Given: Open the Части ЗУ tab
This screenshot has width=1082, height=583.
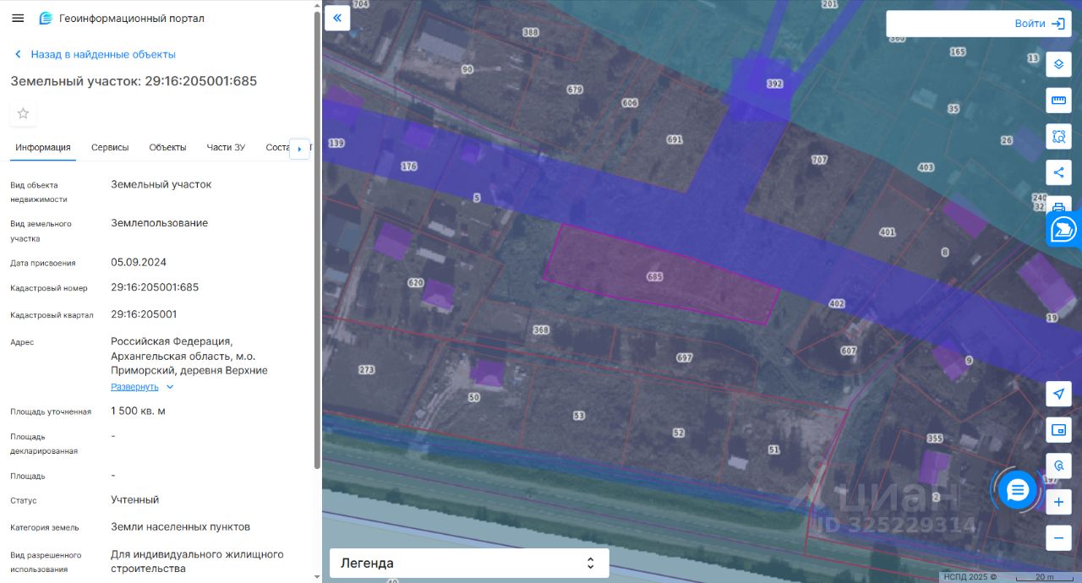Looking at the screenshot, I should coord(226,147).
